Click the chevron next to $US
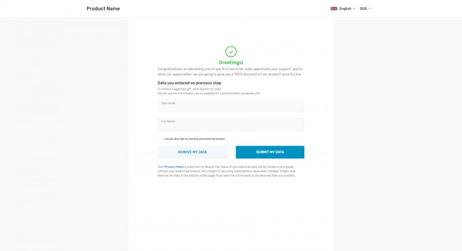This screenshot has height=251, width=462. [x=370, y=9]
